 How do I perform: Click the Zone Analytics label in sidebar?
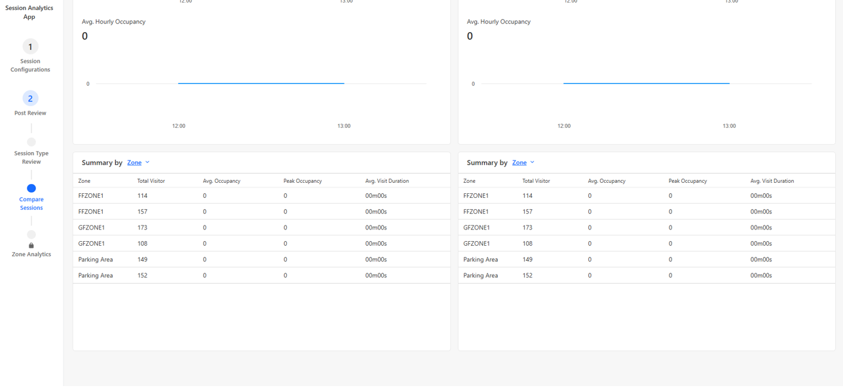pos(31,254)
